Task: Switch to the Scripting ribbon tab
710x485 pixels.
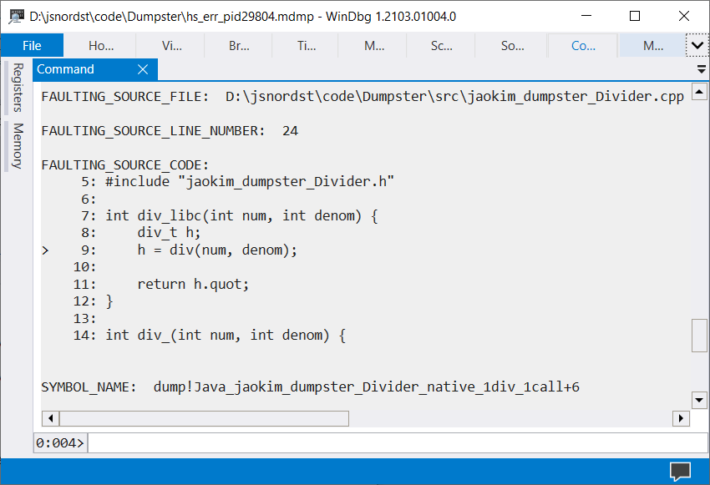Action: pyautogui.click(x=440, y=46)
